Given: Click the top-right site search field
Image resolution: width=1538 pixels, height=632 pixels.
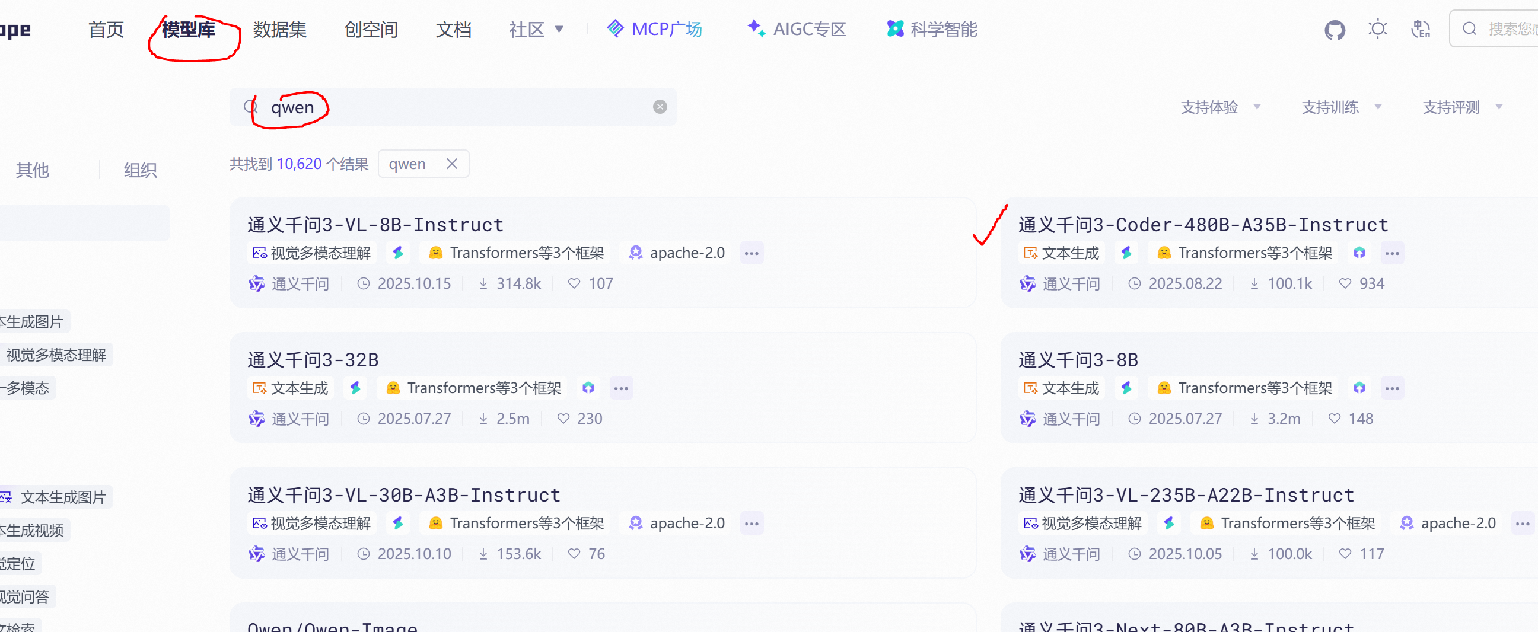Looking at the screenshot, I should coord(1494,28).
